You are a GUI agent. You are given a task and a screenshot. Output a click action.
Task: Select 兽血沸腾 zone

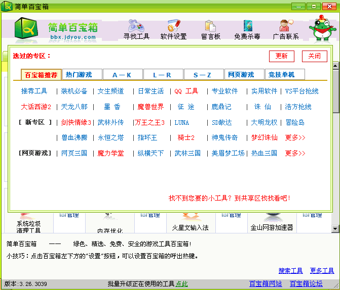pos(74,137)
